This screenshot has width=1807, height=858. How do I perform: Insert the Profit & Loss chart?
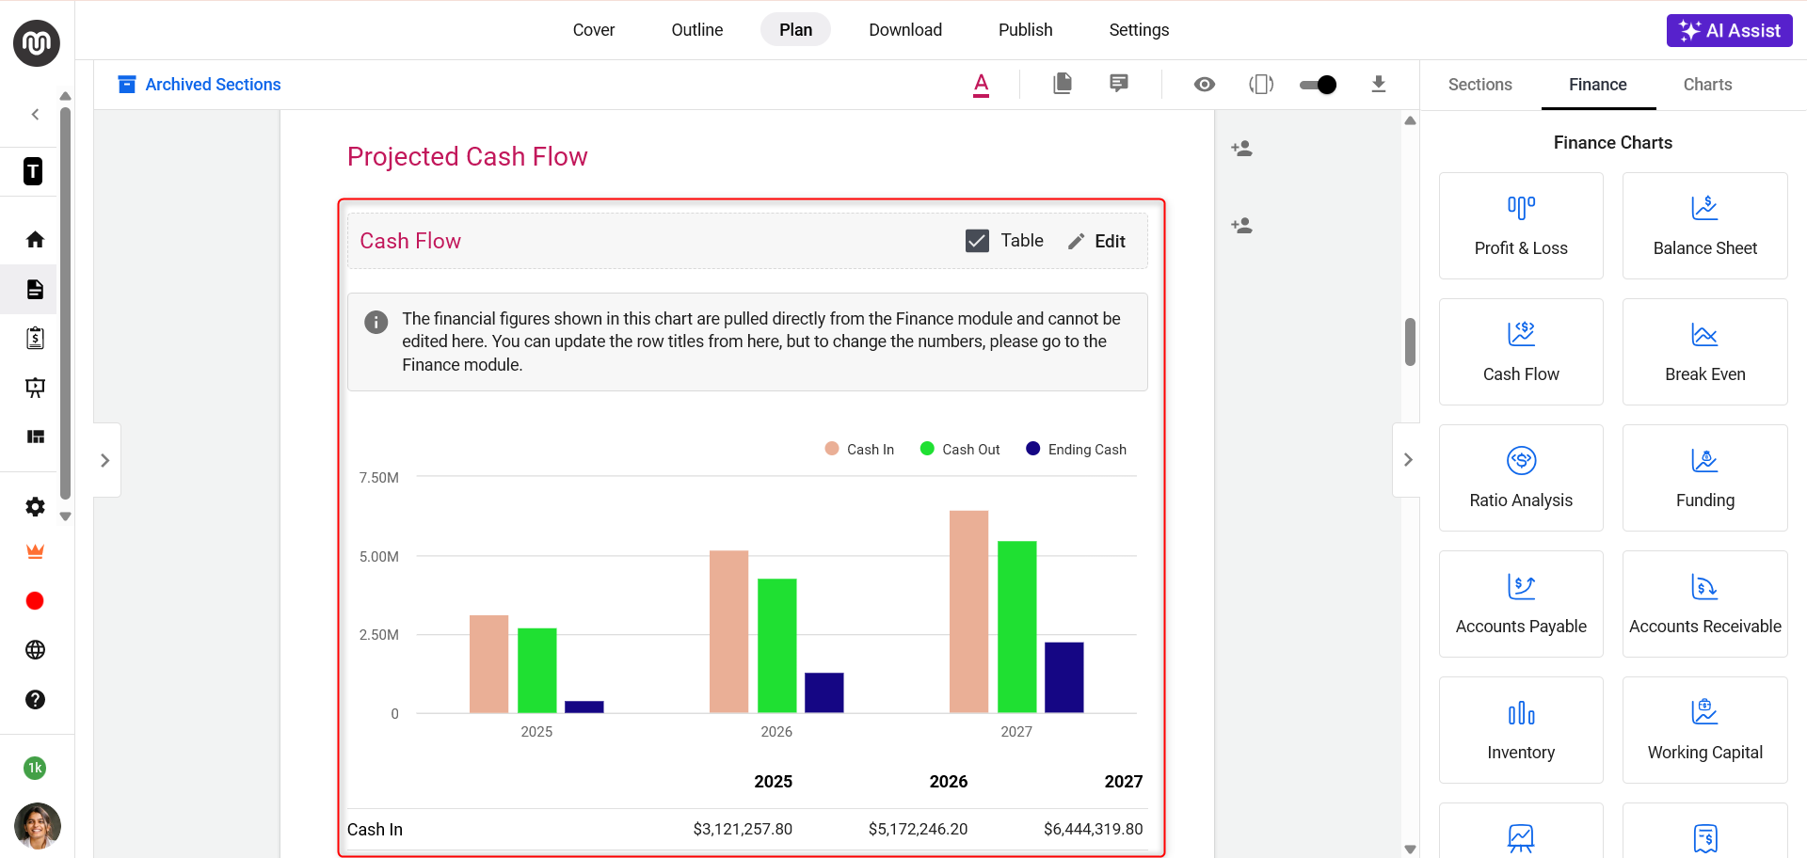[x=1521, y=226]
